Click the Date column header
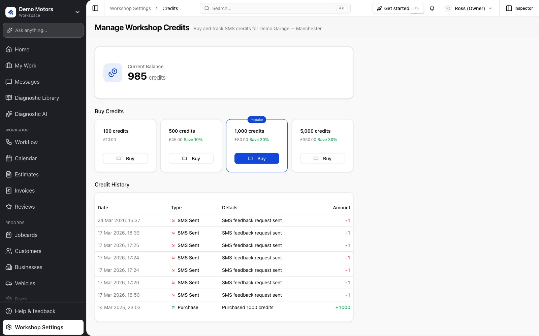Viewport: 539px width, 336px height. click(x=103, y=208)
